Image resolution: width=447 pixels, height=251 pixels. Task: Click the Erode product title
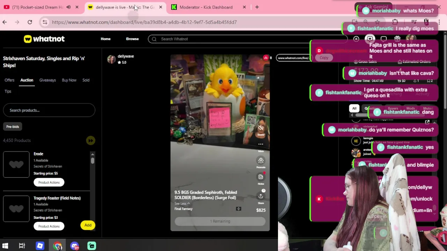[x=38, y=154]
